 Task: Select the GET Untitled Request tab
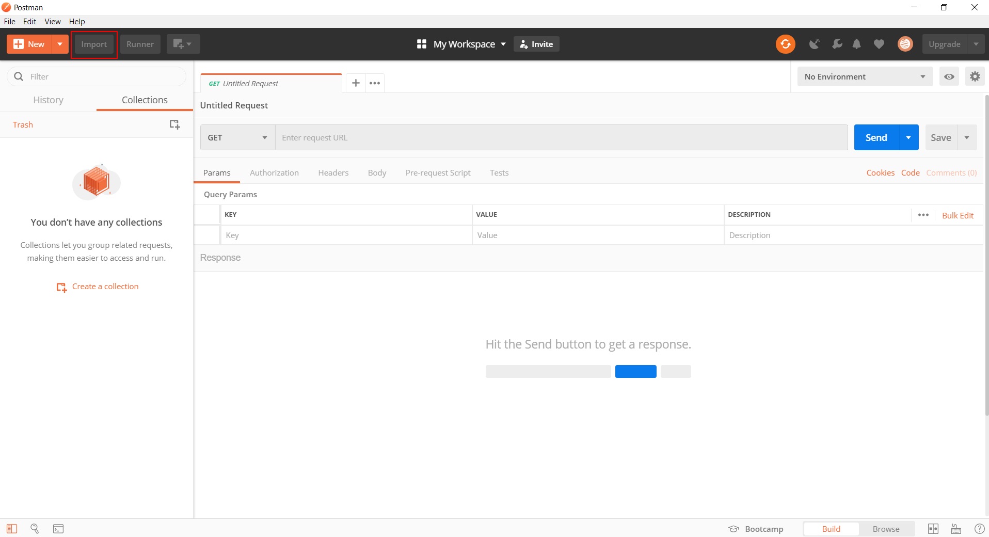pyautogui.click(x=271, y=83)
